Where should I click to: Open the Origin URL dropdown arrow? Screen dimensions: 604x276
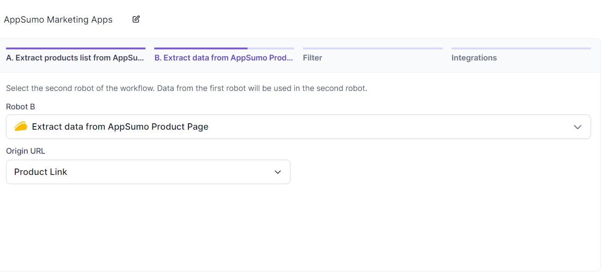tap(278, 172)
